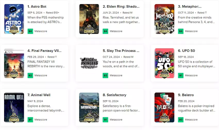
Task: Open the Astro Bot title link
Action: [37, 6]
